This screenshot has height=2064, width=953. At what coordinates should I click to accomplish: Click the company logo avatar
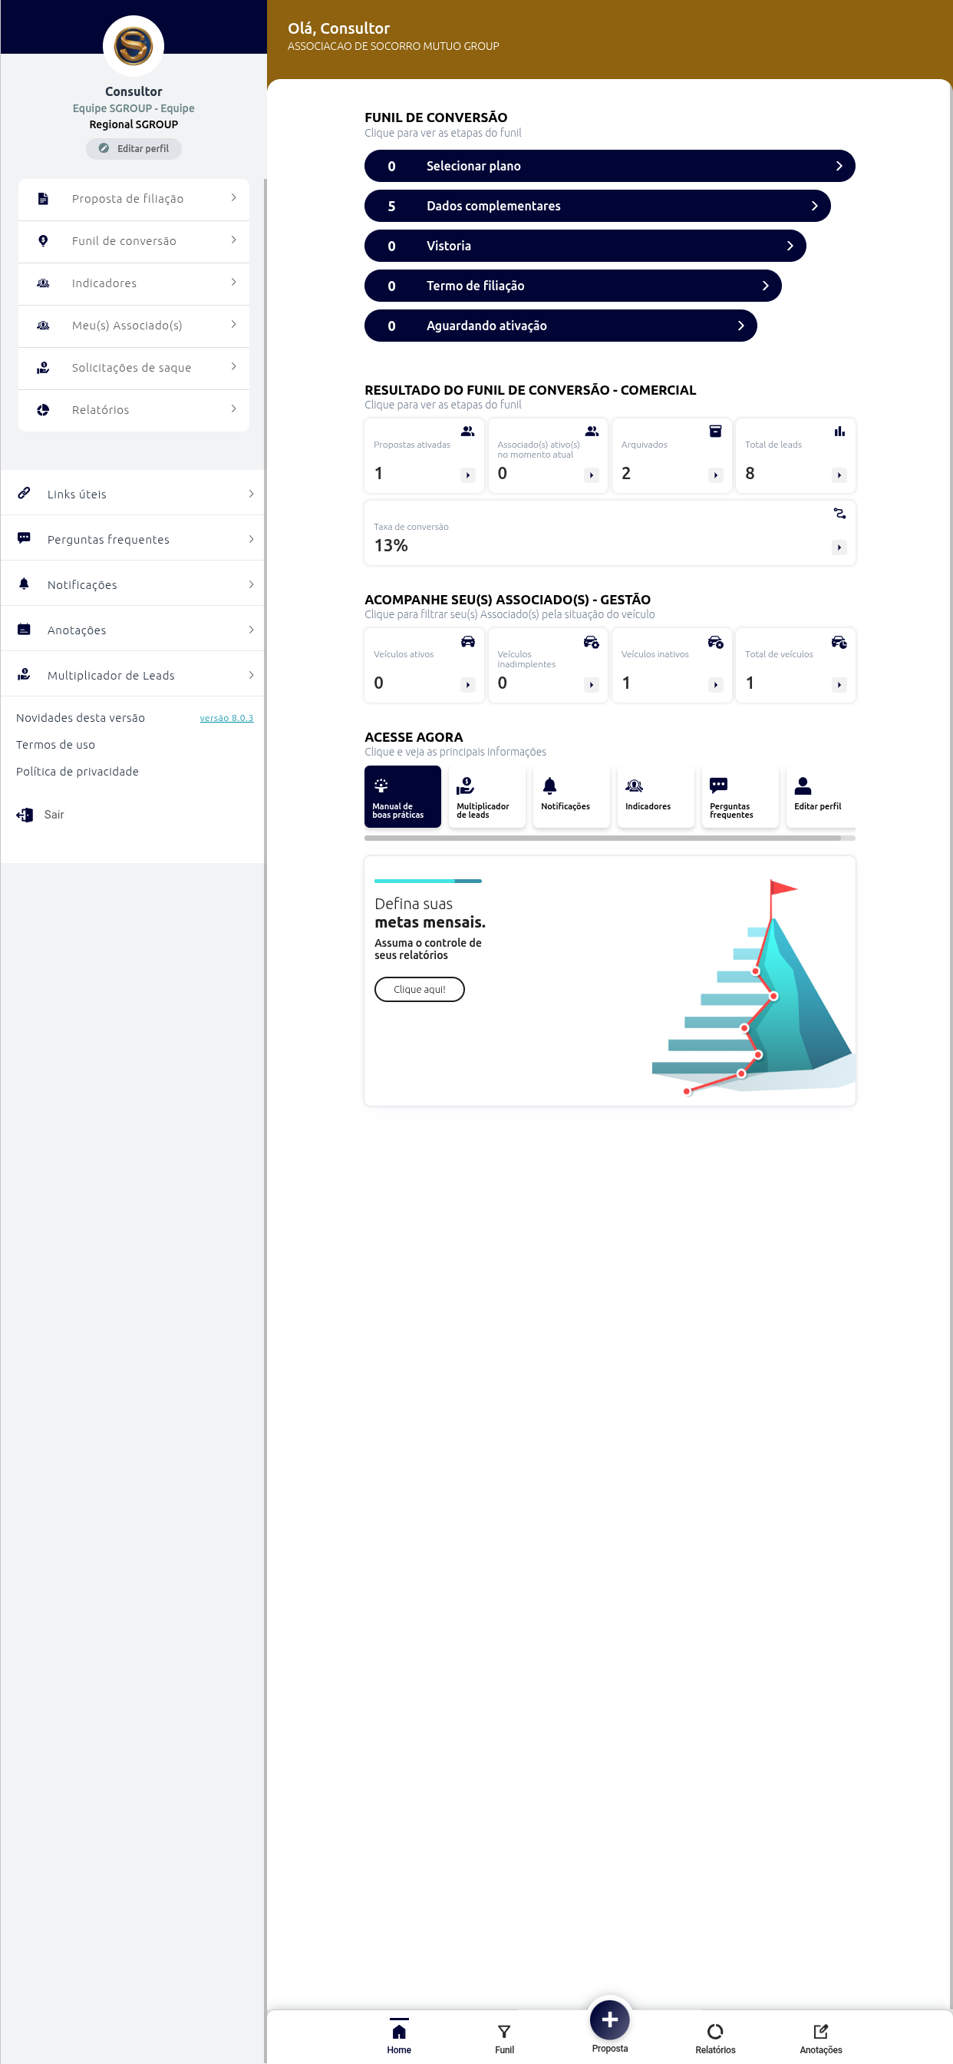pos(133,45)
